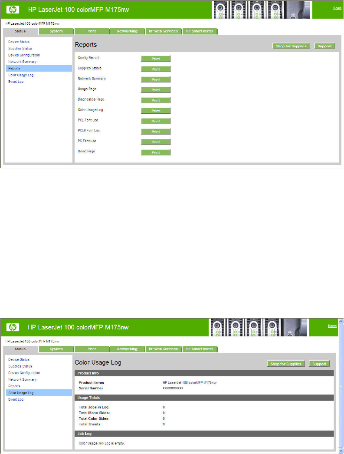Image resolution: width=344 pixels, height=454 pixels.
Task: Open Event Log in Color Usage Log sidebar
Action: (16, 399)
